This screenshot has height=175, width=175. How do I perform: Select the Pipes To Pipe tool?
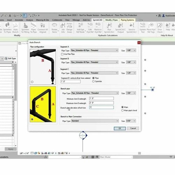34,28
